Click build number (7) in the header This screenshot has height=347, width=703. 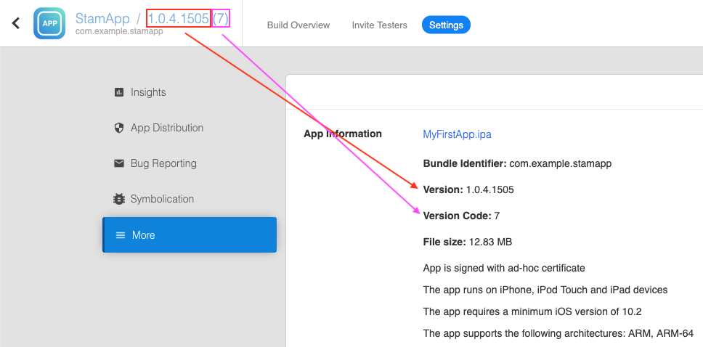(221, 19)
